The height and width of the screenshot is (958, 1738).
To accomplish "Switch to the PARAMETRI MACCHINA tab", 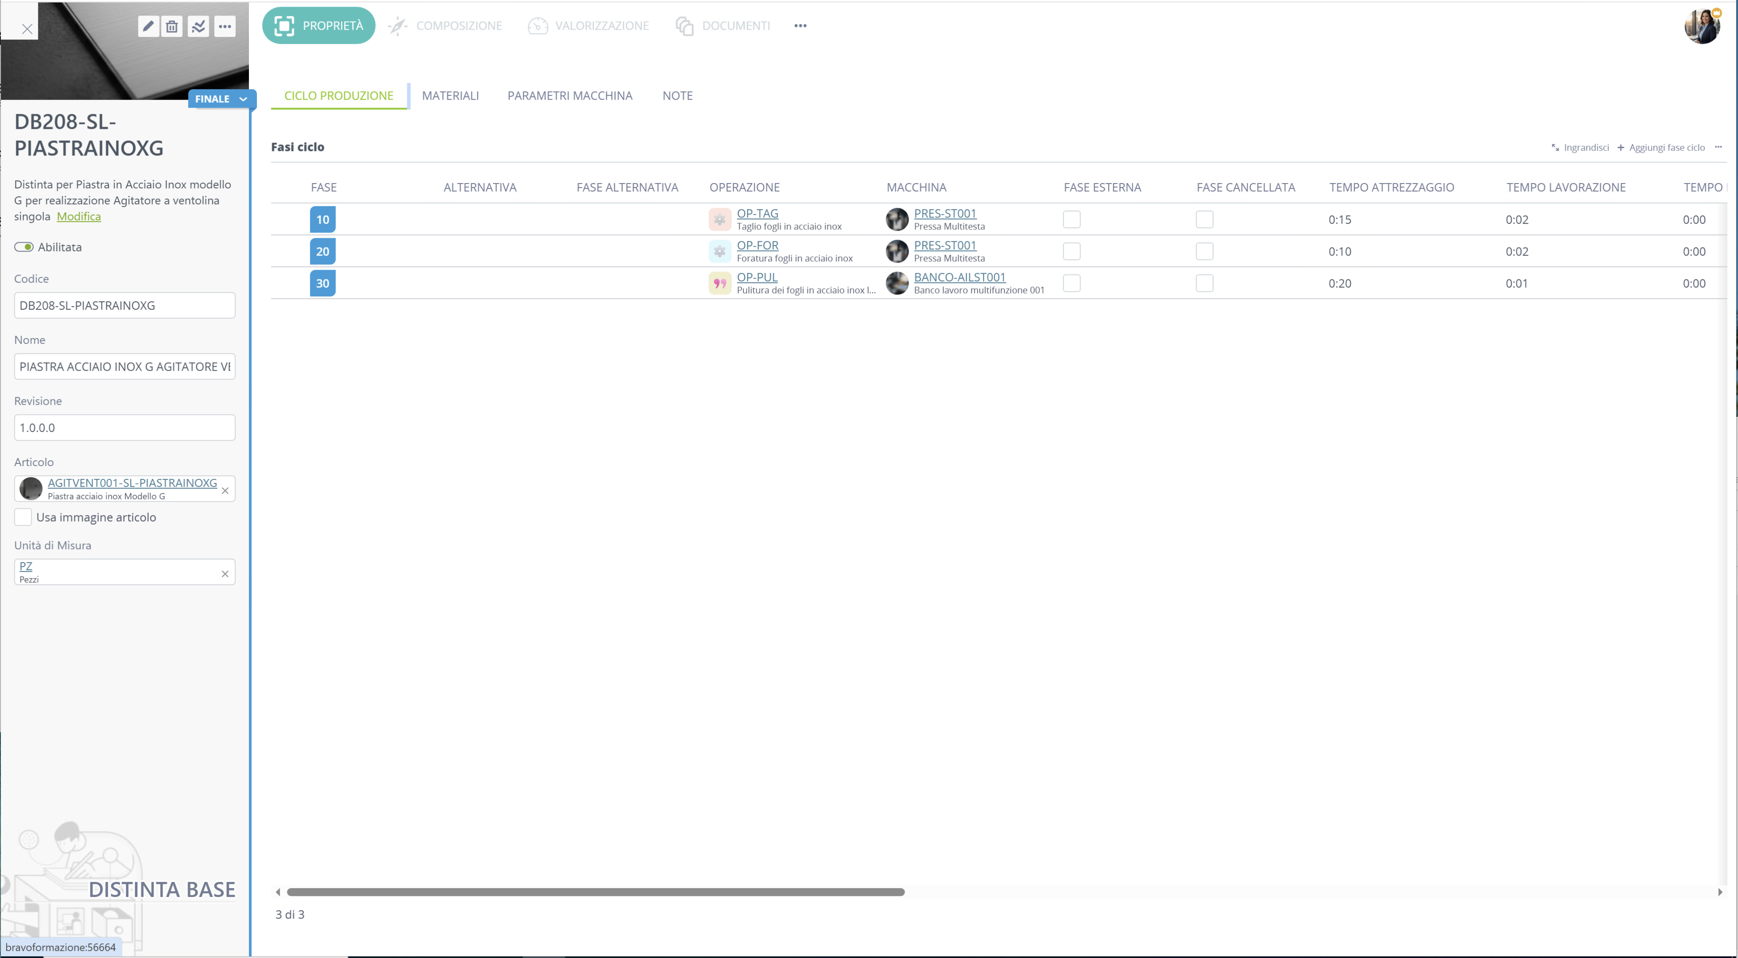I will coord(569,96).
